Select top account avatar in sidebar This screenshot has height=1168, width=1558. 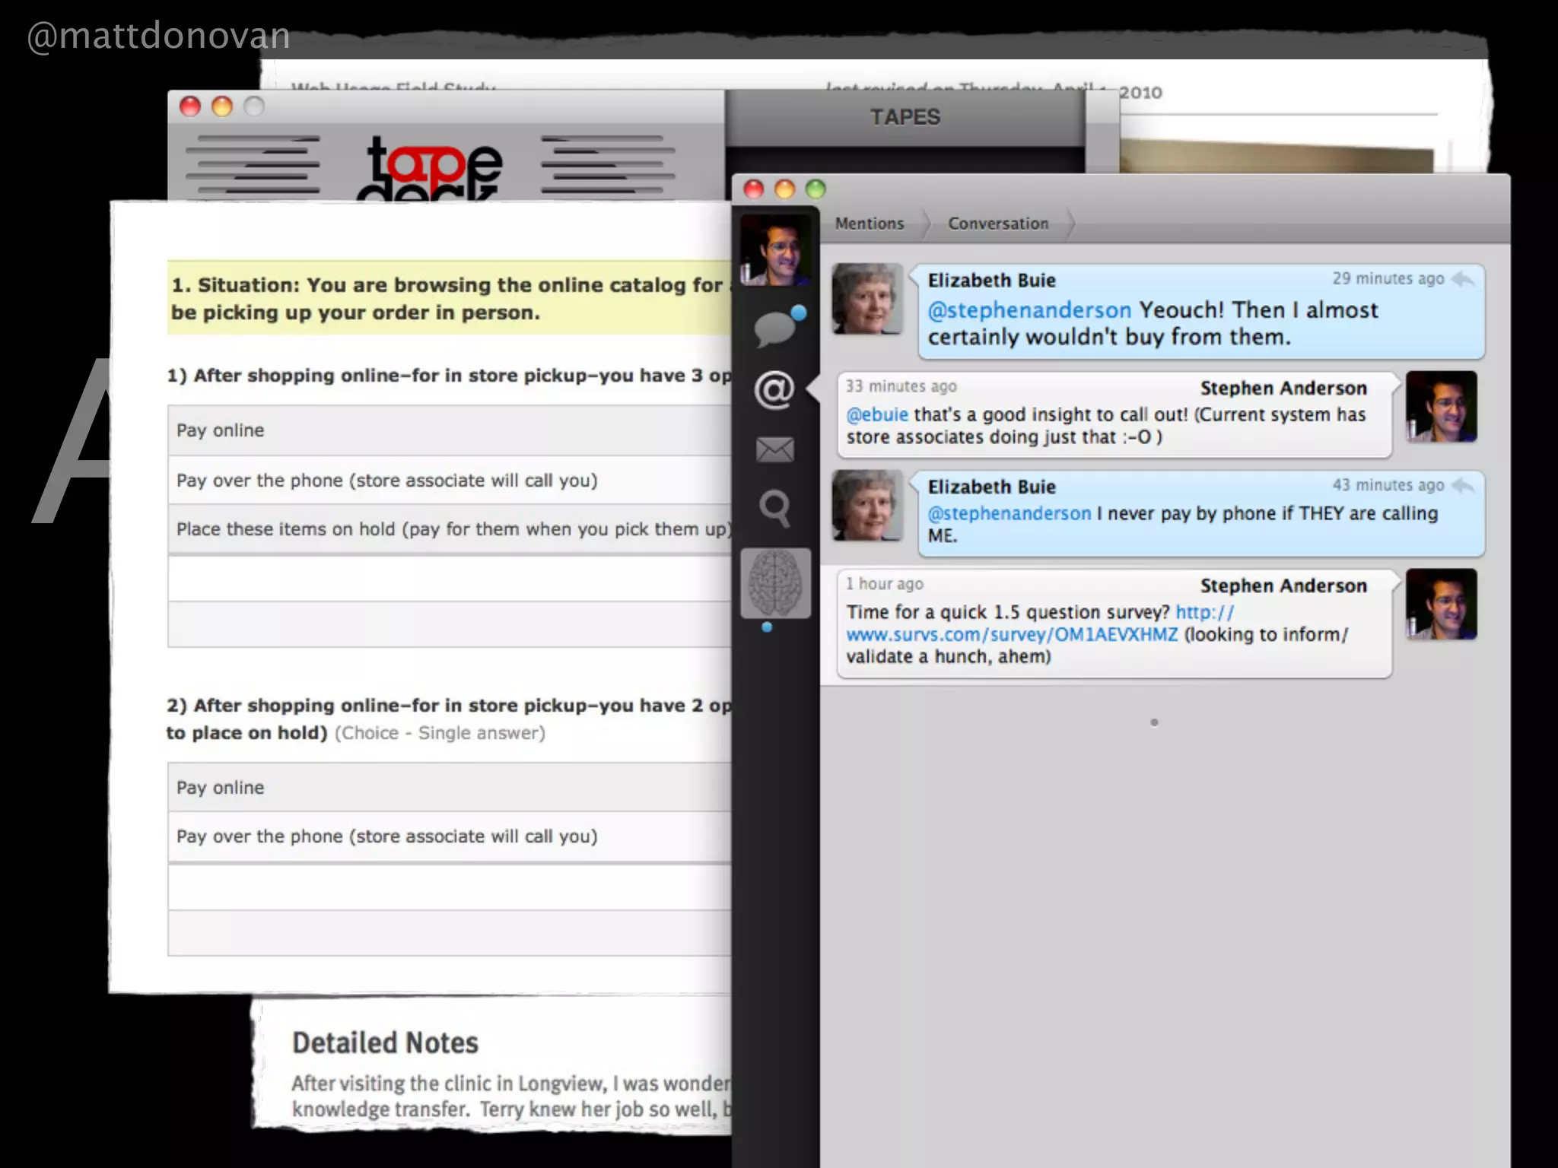(x=775, y=249)
